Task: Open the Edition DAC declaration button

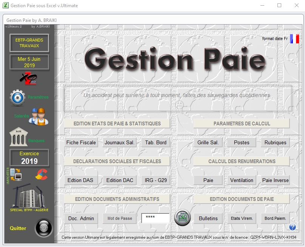Action: click(119, 180)
